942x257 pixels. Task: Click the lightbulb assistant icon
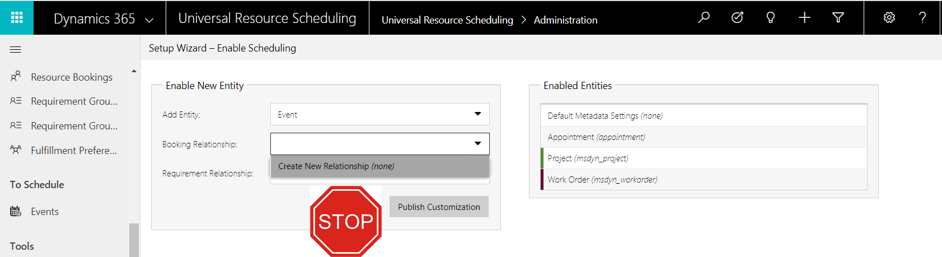771,18
